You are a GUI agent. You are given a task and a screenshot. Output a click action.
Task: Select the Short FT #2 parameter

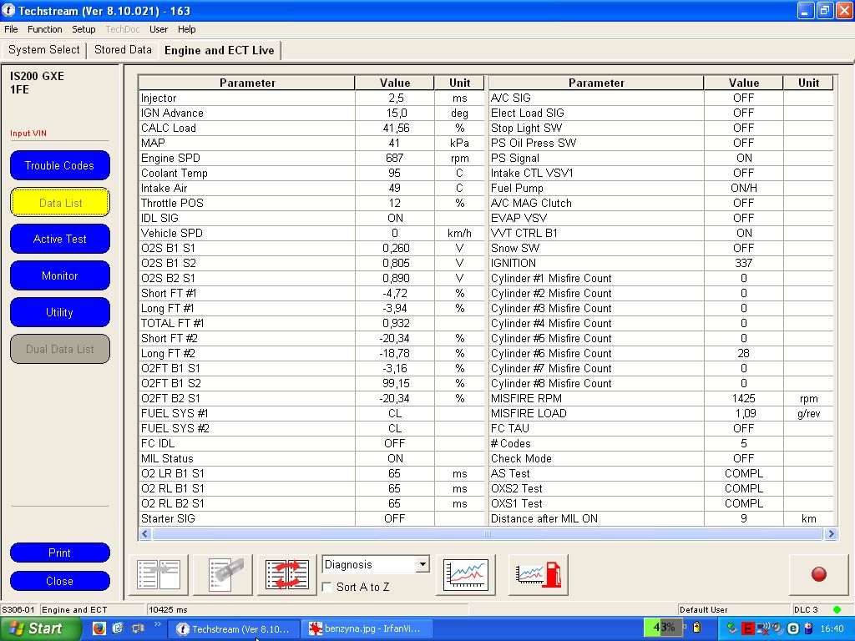pos(312,339)
